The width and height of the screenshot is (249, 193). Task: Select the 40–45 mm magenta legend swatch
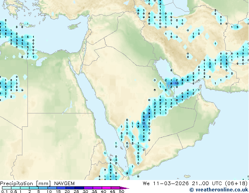(x=106, y=188)
